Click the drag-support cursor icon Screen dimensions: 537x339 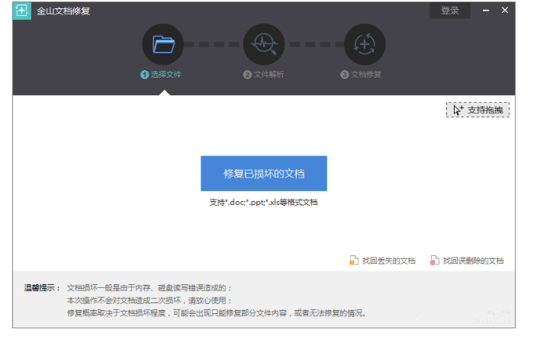(458, 110)
